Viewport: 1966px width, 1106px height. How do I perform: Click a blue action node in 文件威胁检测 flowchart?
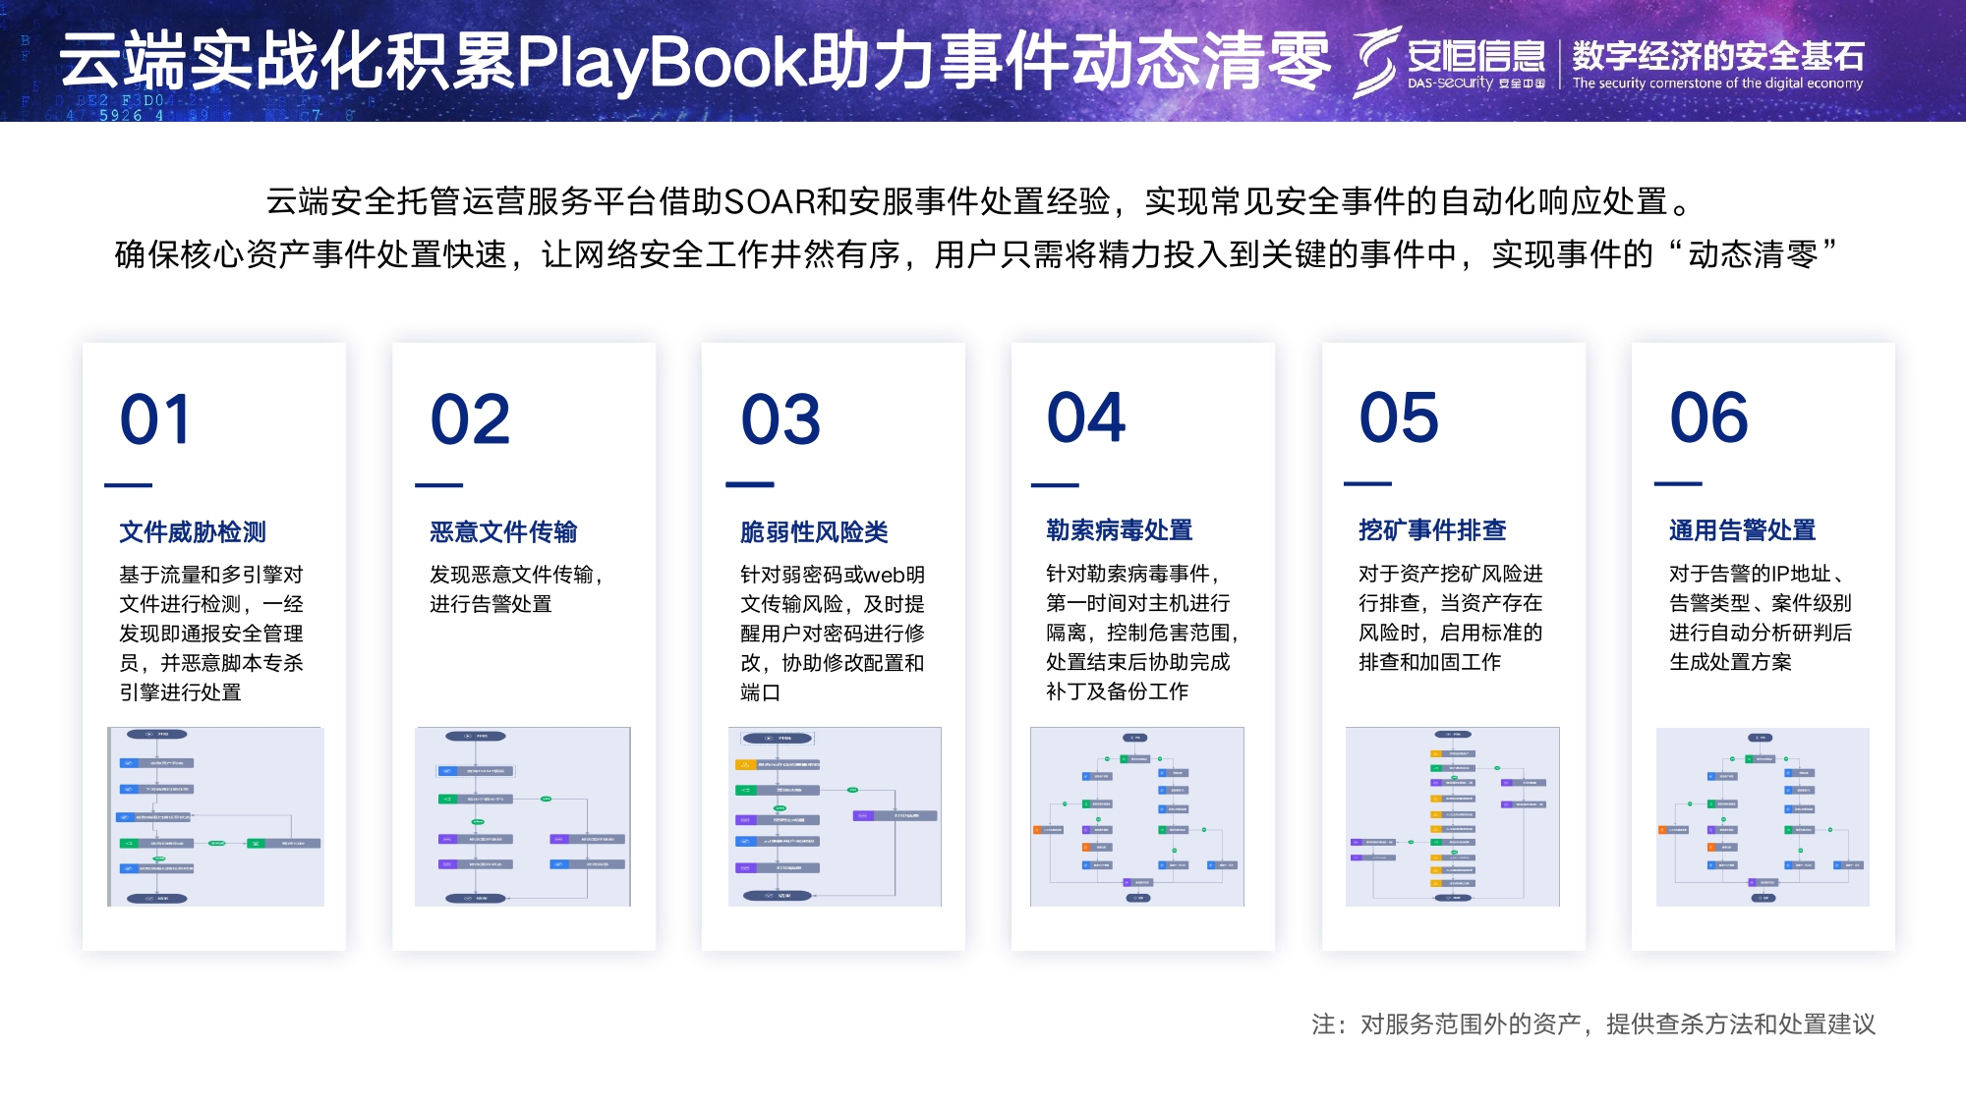point(155,763)
